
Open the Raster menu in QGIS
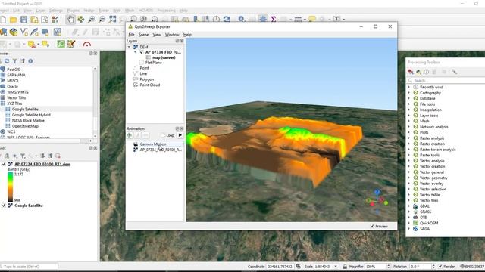(104, 11)
